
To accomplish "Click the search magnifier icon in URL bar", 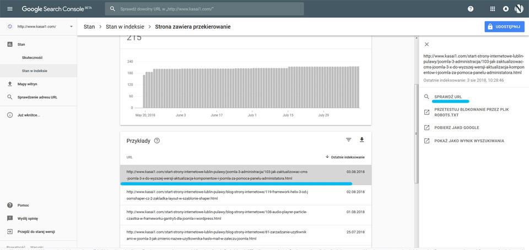I will pos(112,9).
